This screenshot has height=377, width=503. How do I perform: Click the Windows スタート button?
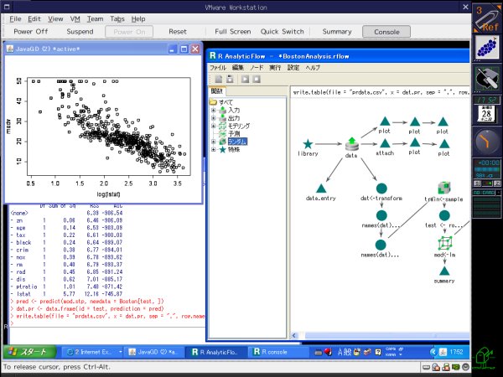(x=30, y=352)
